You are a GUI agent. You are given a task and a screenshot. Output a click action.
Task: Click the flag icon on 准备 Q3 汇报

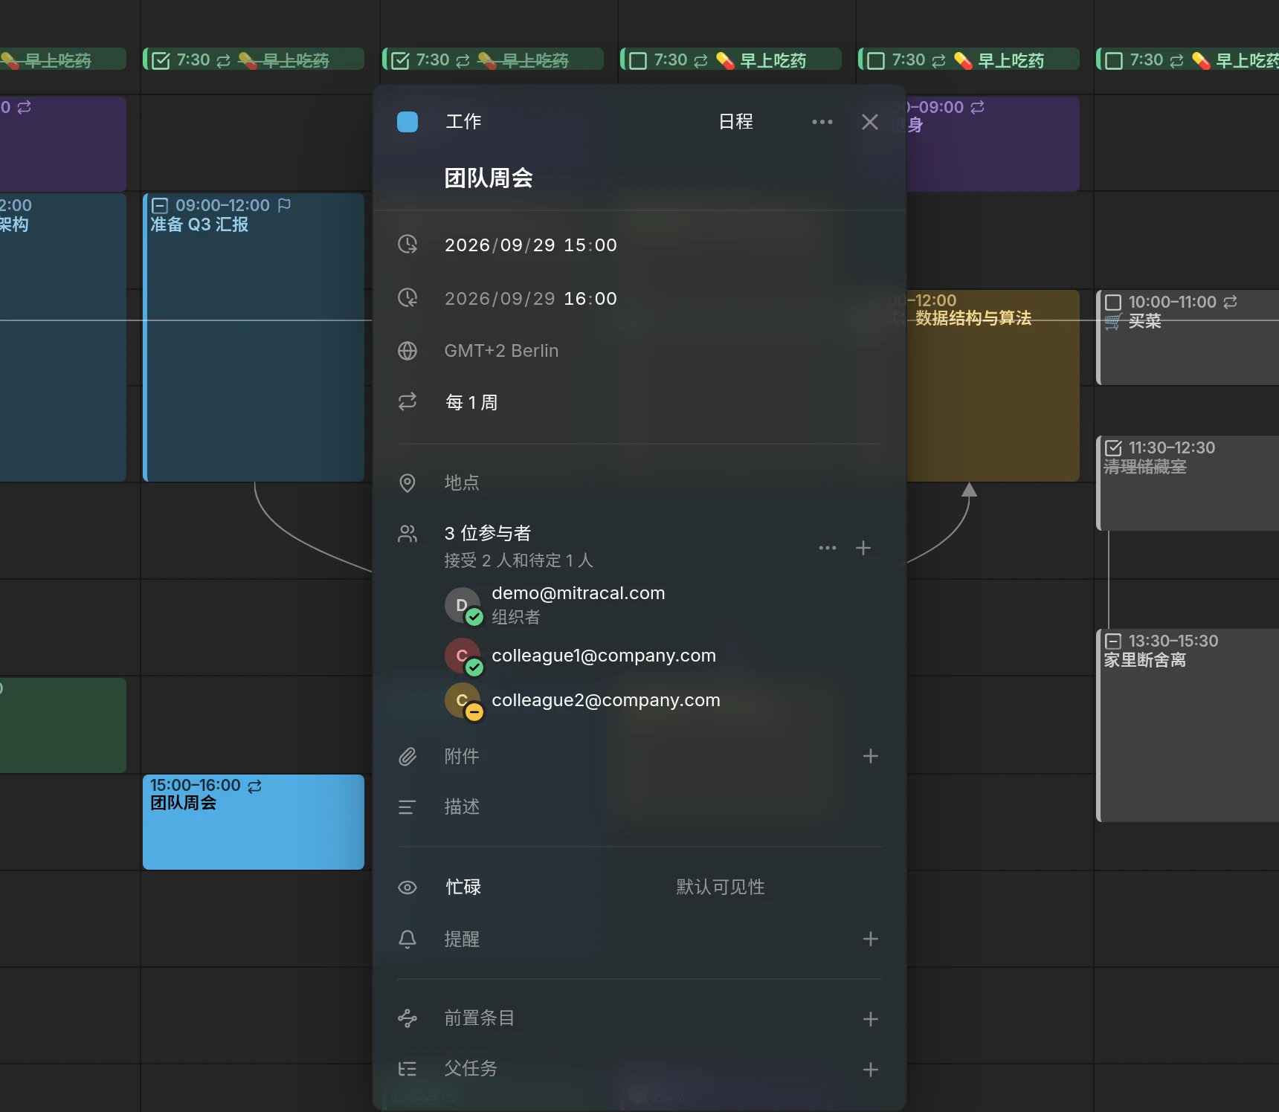pos(284,205)
